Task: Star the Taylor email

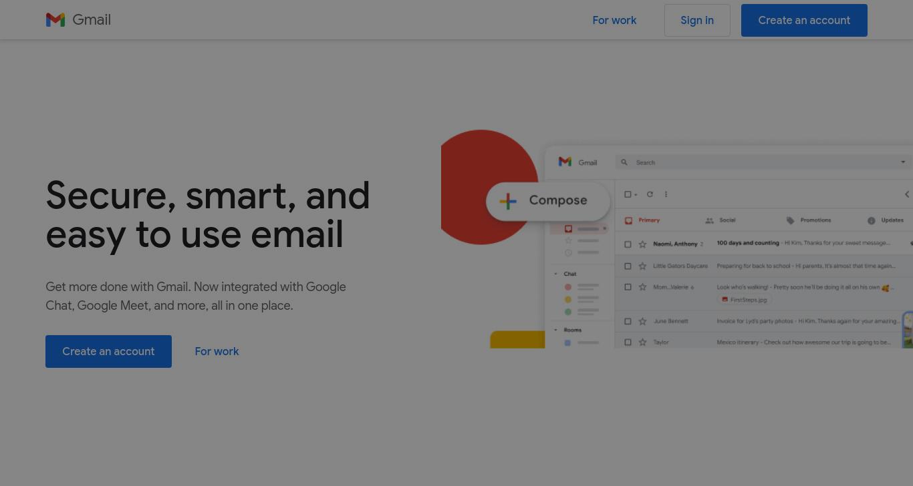Action: (x=642, y=342)
